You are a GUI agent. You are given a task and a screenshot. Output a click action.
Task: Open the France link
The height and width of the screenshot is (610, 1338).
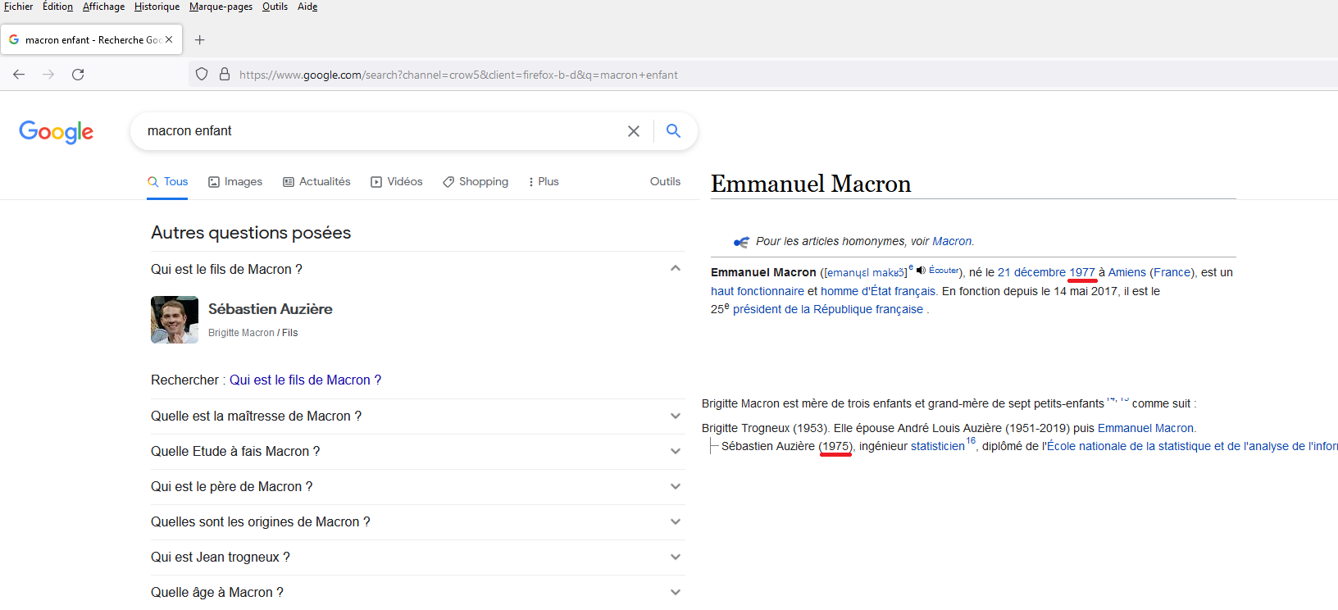[x=1172, y=273]
